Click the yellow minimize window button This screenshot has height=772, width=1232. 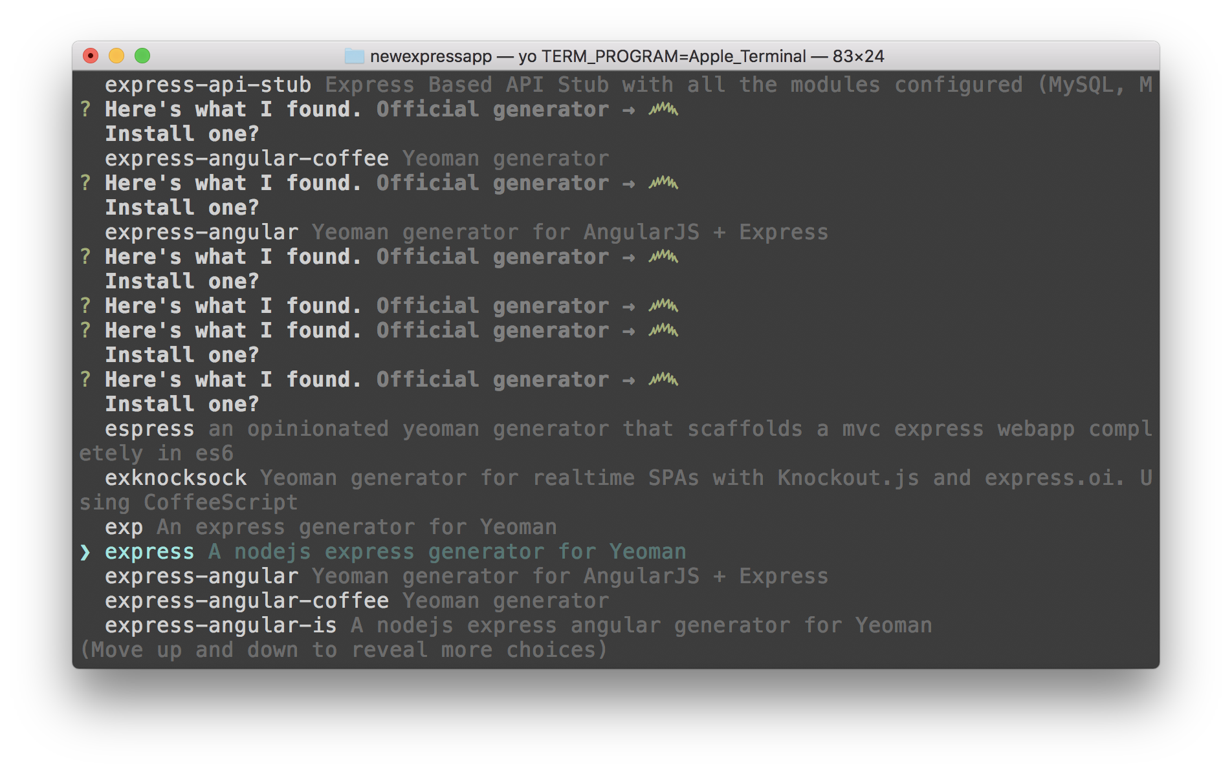[x=116, y=56]
